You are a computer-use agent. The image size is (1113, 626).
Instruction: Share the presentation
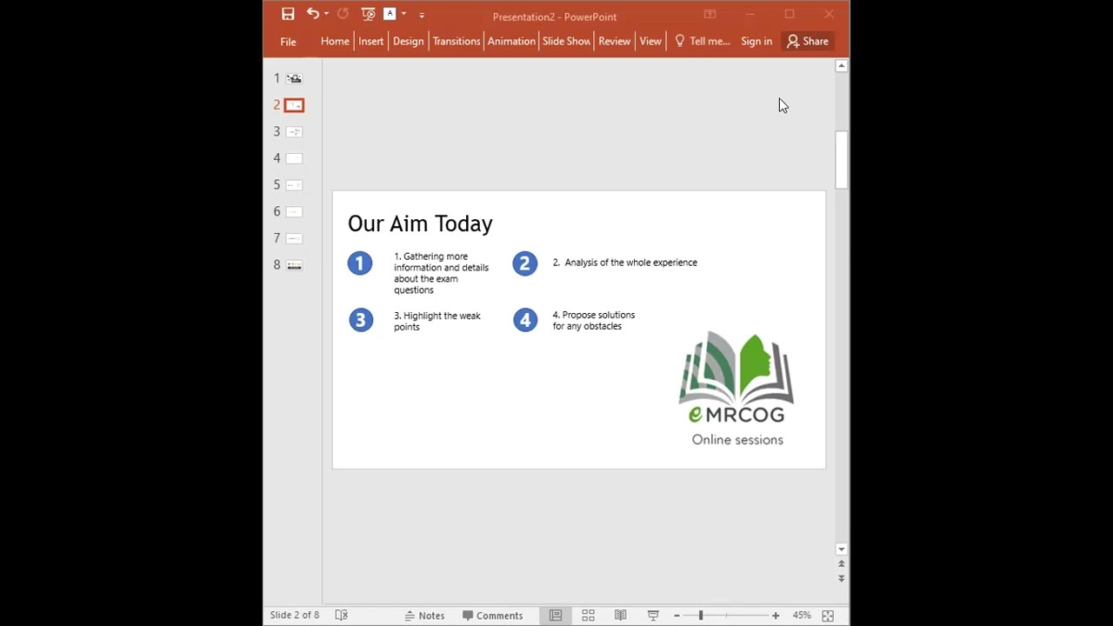(808, 42)
